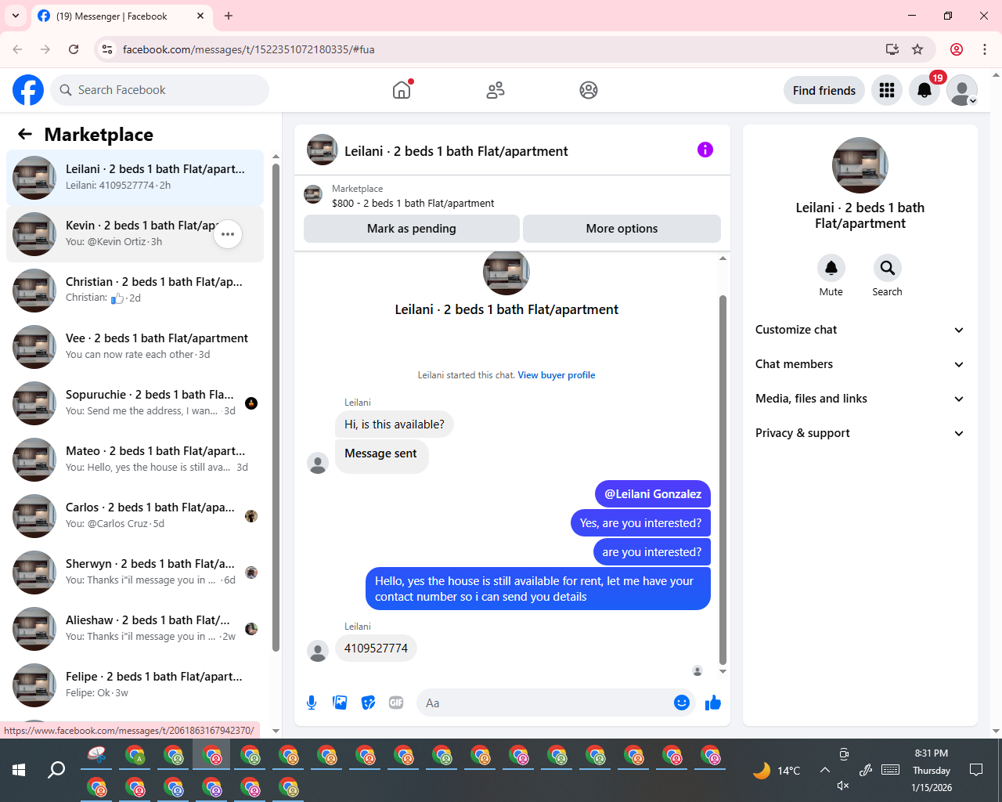This screenshot has width=1002, height=802.
Task: Click the back arrow beside Marketplace
Action: 25,134
